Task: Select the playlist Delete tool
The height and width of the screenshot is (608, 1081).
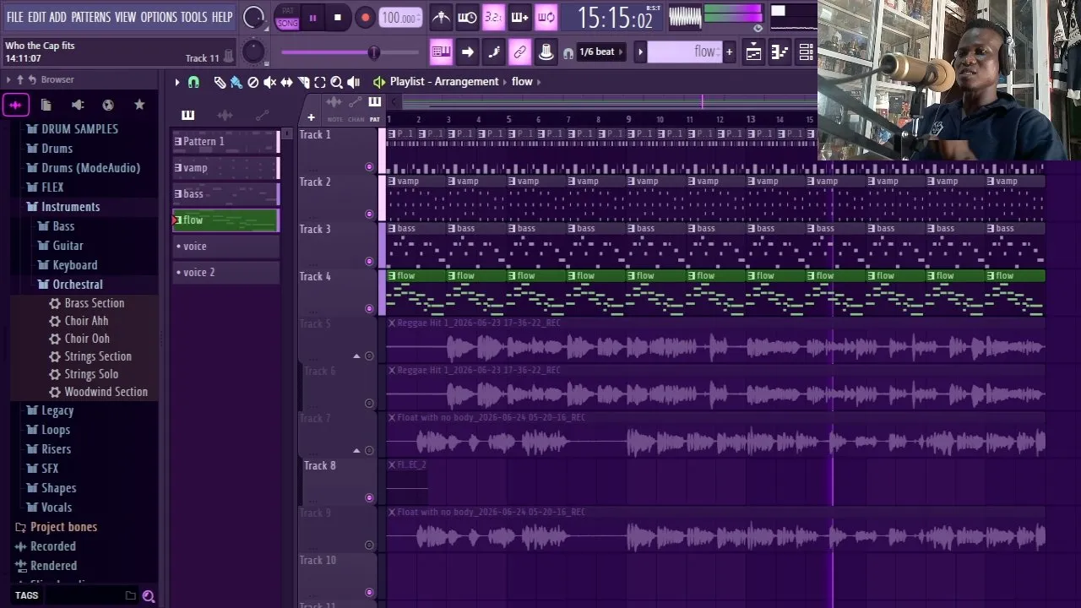Action: [253, 82]
